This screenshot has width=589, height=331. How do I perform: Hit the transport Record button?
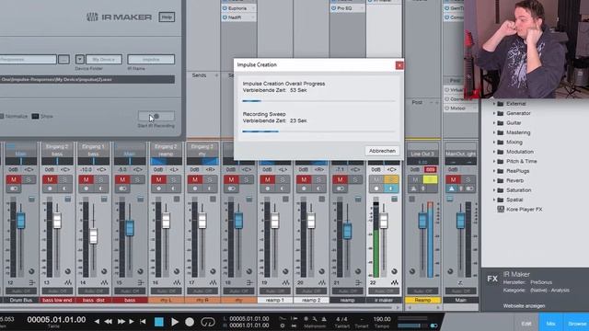(190, 322)
